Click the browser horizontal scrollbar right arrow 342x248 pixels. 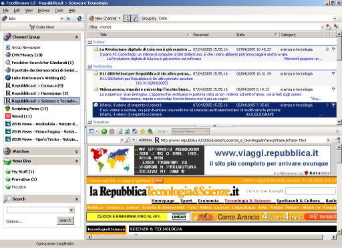(334, 237)
